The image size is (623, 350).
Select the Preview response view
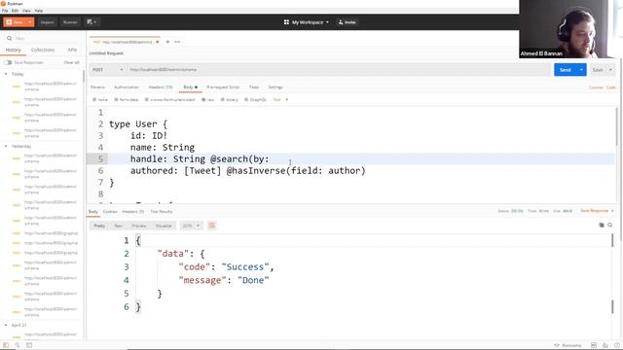coord(139,226)
